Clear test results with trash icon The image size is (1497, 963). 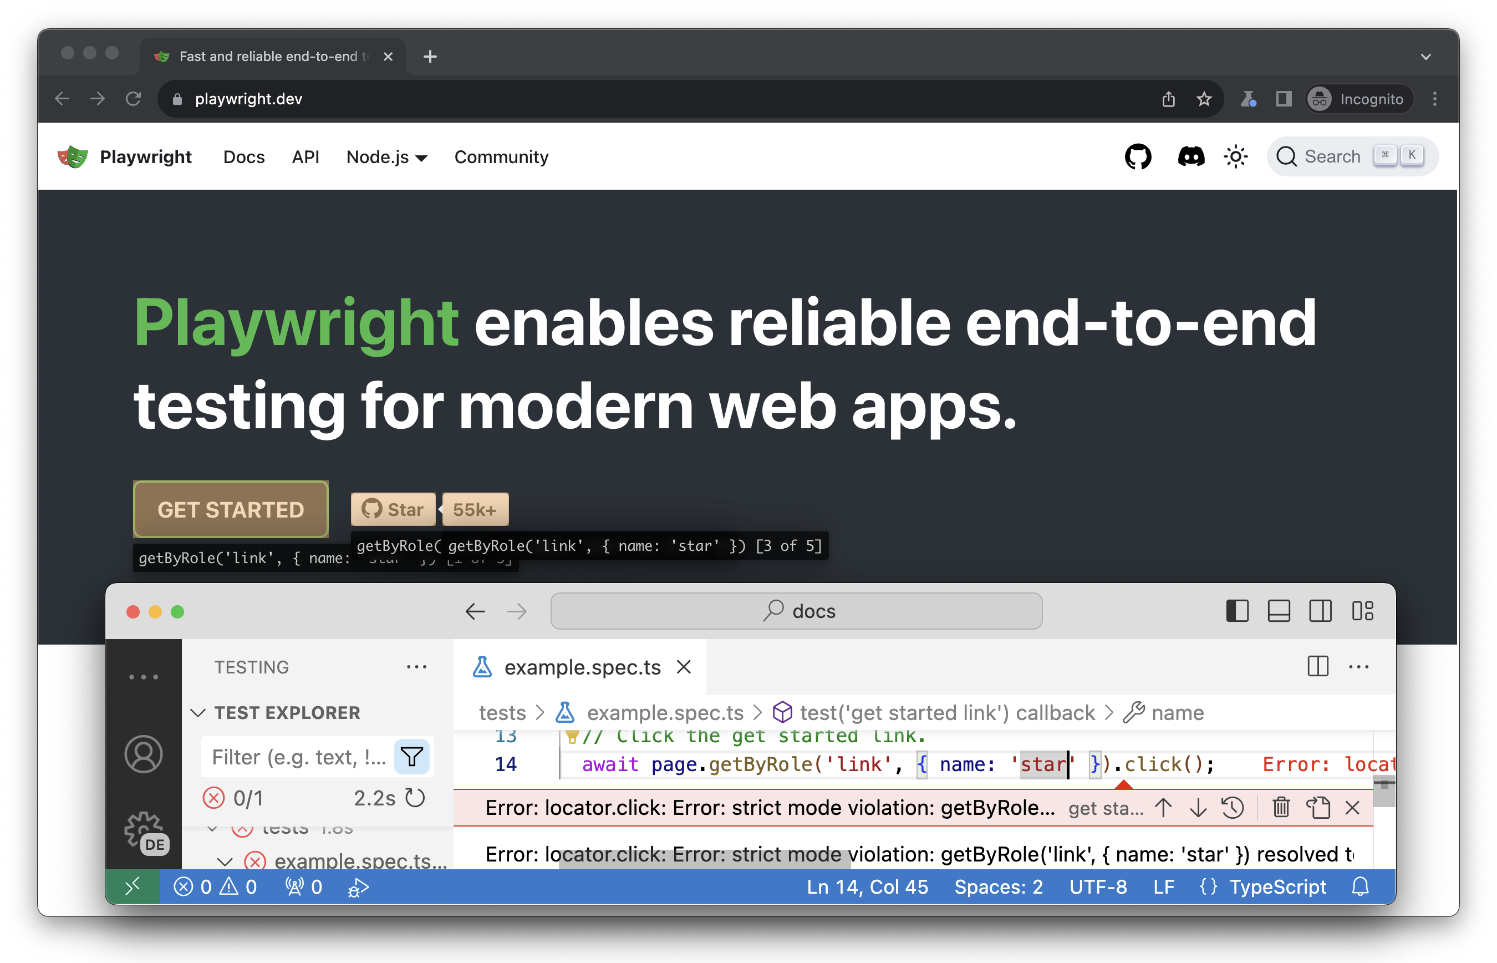point(1280,807)
